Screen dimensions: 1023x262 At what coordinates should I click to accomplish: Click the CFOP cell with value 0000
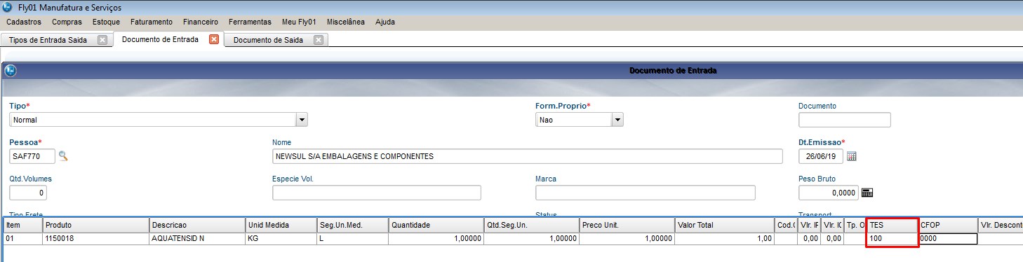coord(949,238)
